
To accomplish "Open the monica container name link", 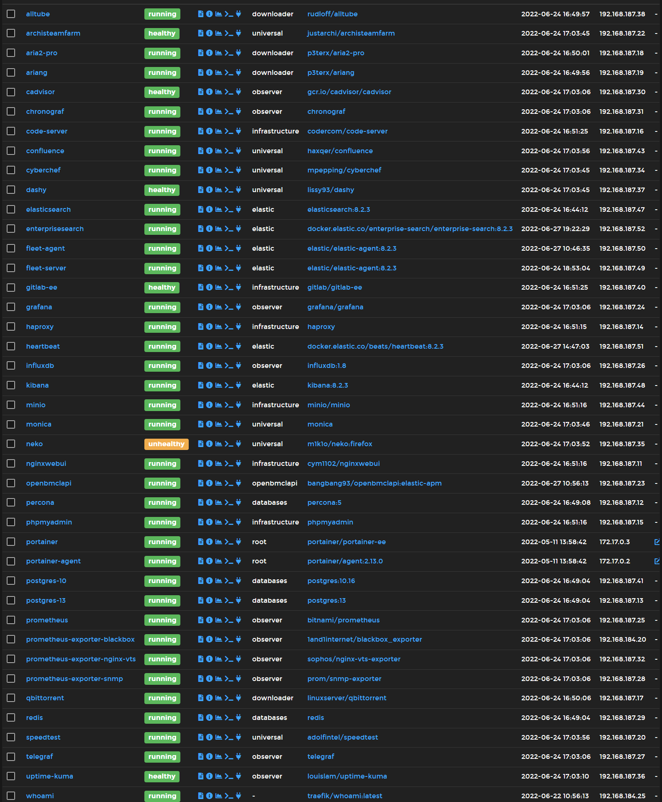I will pos(38,424).
